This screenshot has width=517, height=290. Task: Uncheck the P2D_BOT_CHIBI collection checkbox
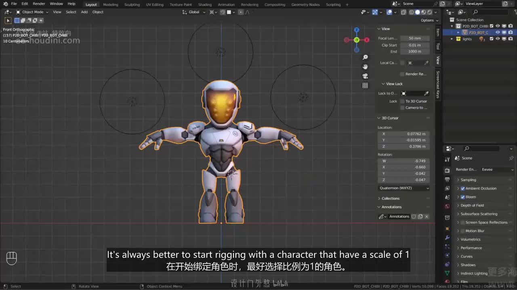492,26
